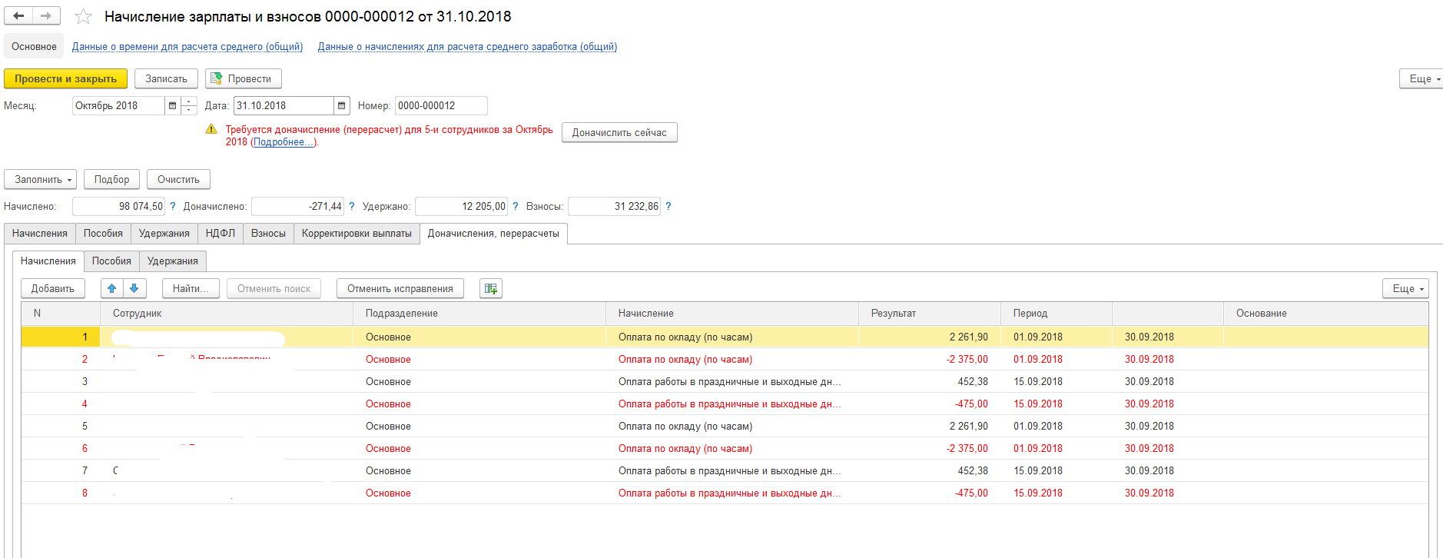Open the Корректировки выплаты tab
The image size is (1443, 558).
pyautogui.click(x=357, y=234)
